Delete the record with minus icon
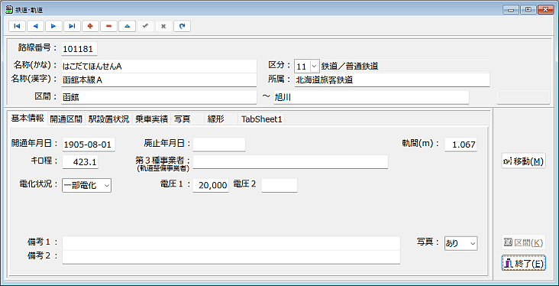 (108, 26)
